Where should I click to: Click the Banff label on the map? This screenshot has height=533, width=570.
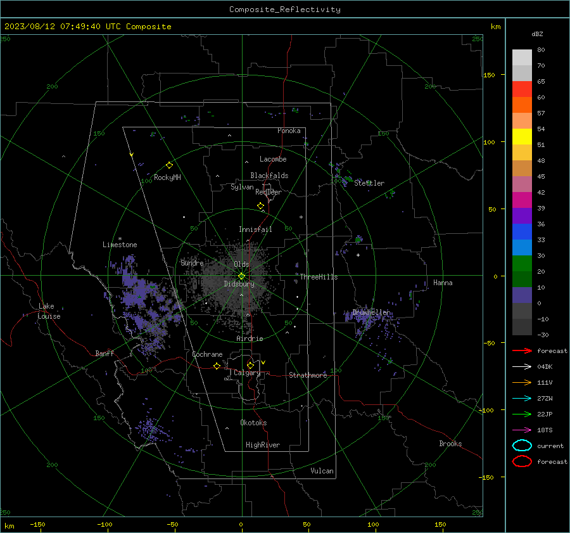[x=104, y=353]
